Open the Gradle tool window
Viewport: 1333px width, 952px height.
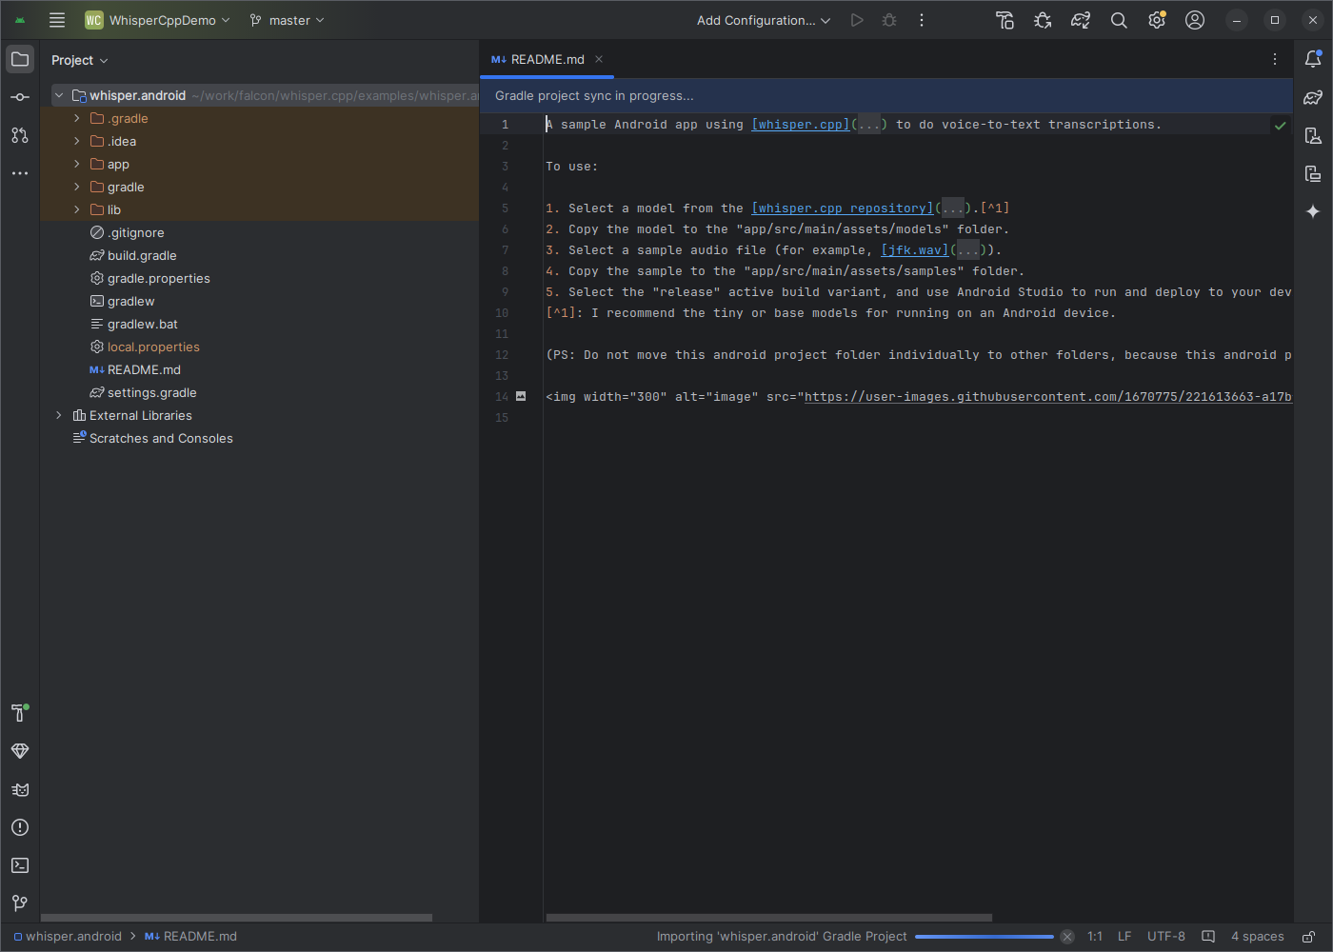(1315, 97)
